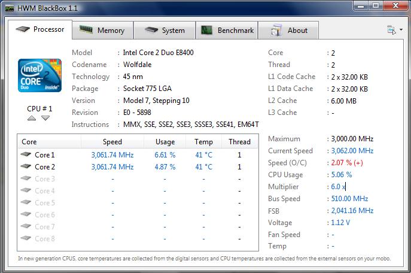The image size is (411, 273).
Task: Click model name Intel Core 2 Duo E8400
Action: tap(159, 53)
